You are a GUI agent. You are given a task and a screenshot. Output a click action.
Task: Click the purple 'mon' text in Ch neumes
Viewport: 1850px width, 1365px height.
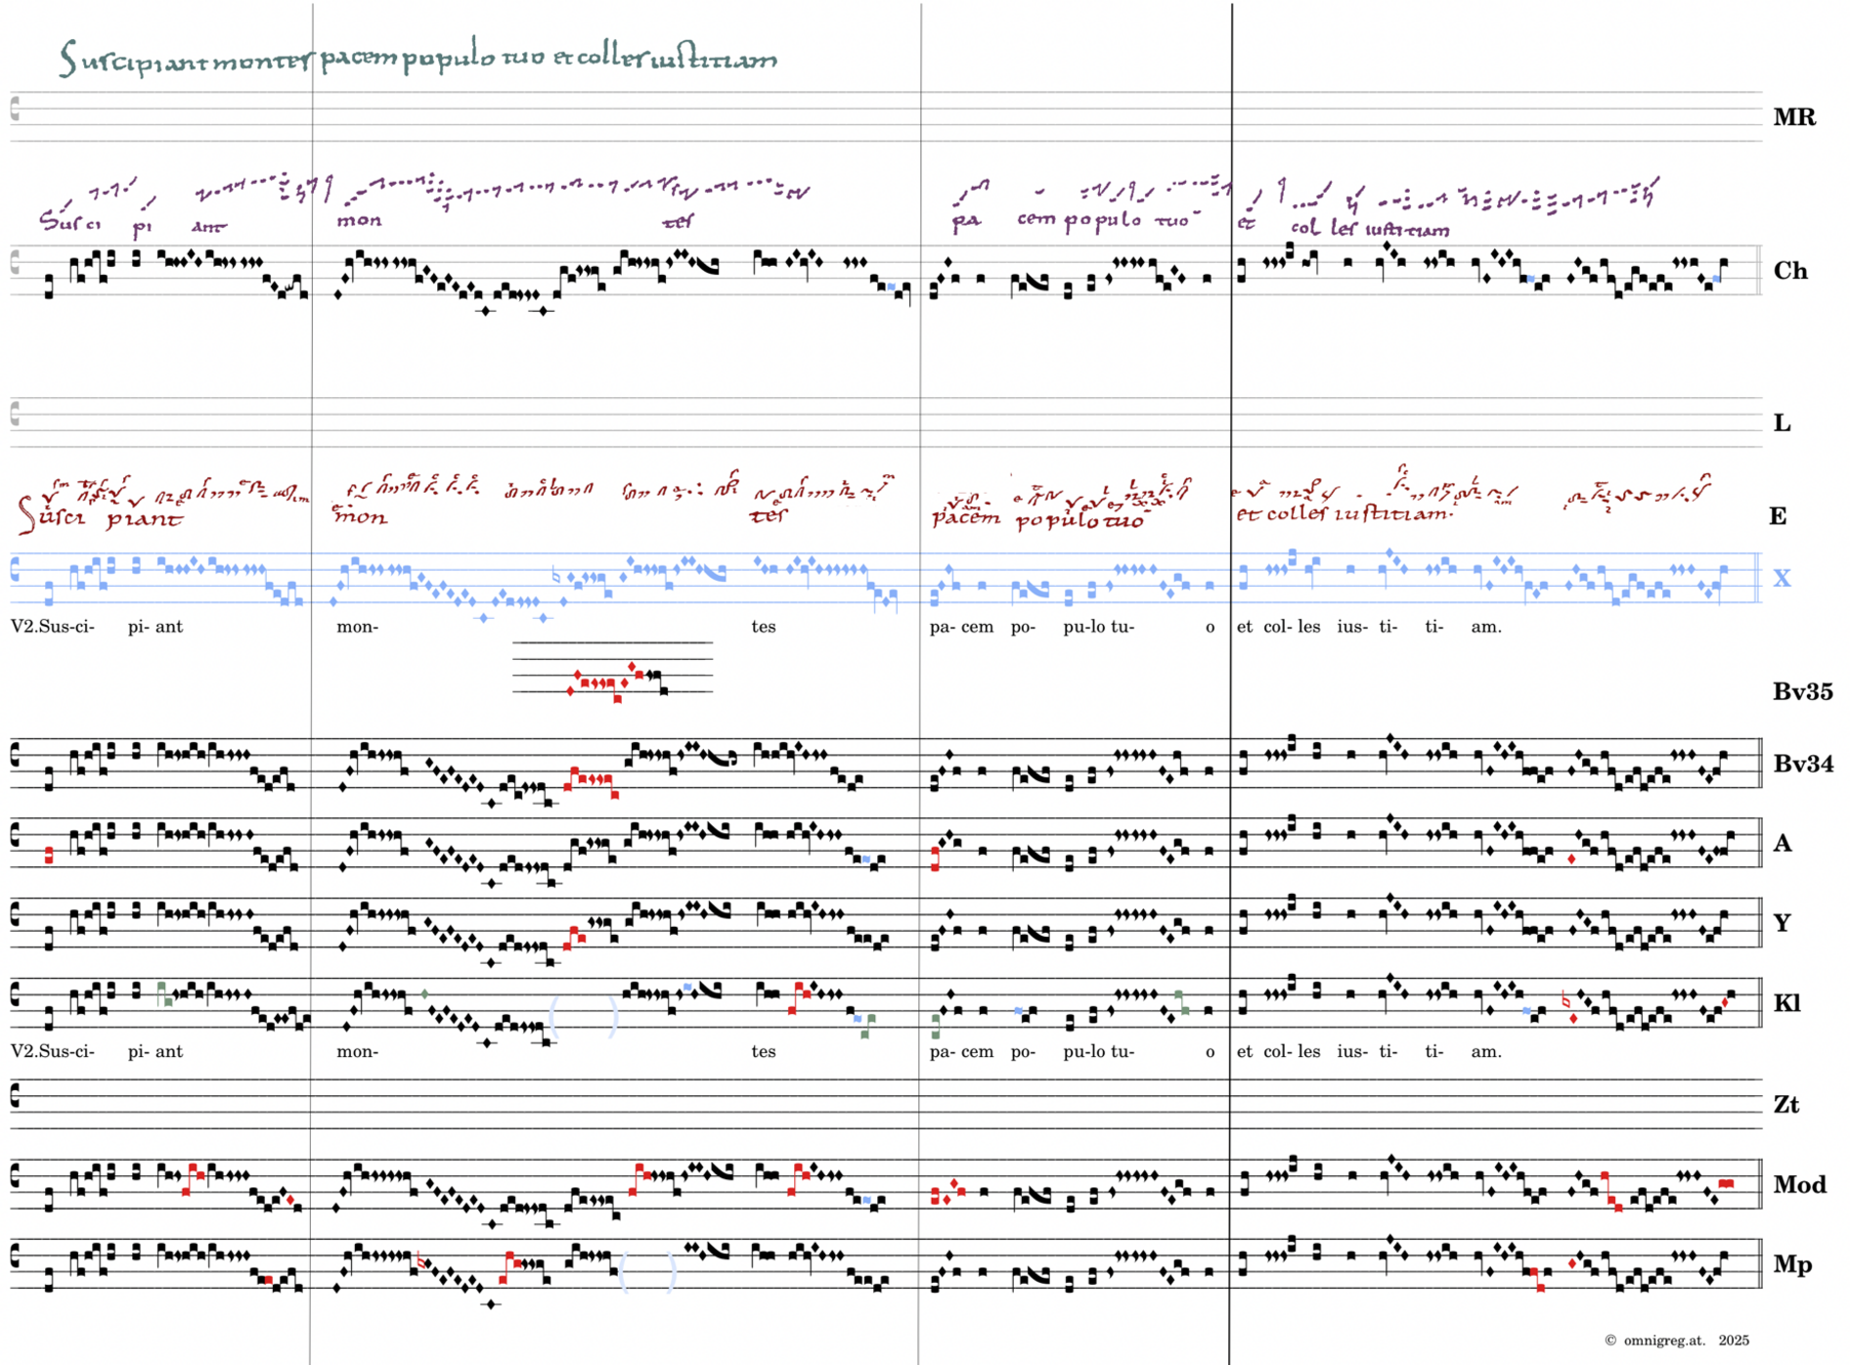359,220
